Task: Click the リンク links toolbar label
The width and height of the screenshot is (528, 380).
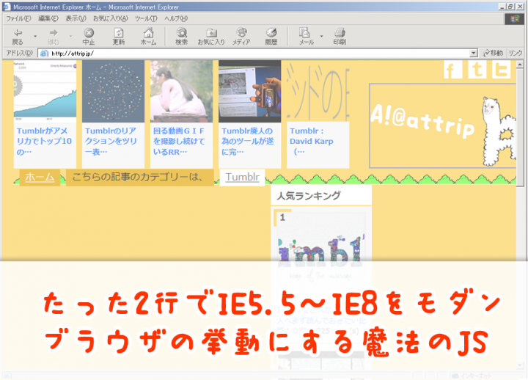Action: coord(516,54)
